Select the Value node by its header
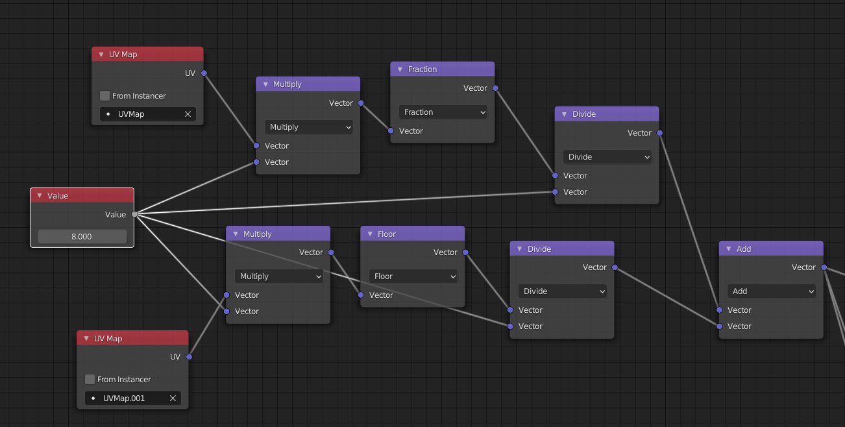This screenshot has width=845, height=427. tap(82, 195)
